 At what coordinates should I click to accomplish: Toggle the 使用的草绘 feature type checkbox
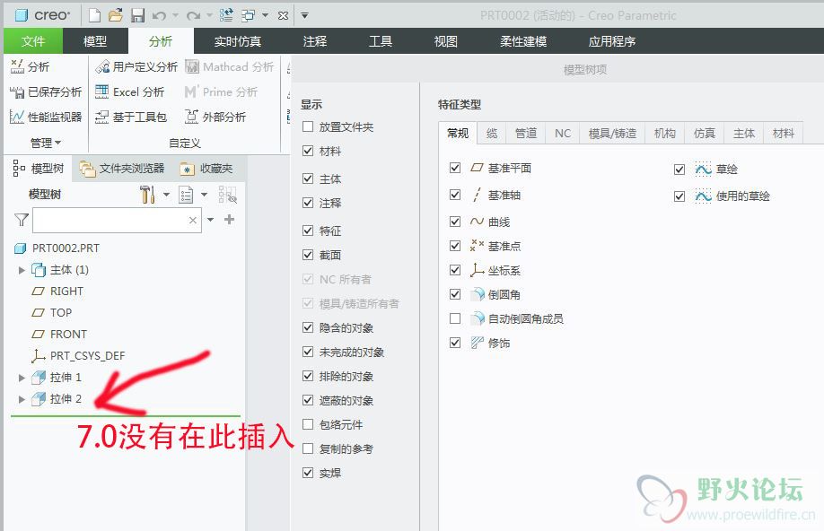679,196
